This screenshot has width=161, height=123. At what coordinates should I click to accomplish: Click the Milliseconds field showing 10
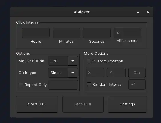[x=127, y=33]
